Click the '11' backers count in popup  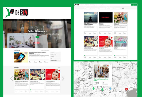(103, 83)
